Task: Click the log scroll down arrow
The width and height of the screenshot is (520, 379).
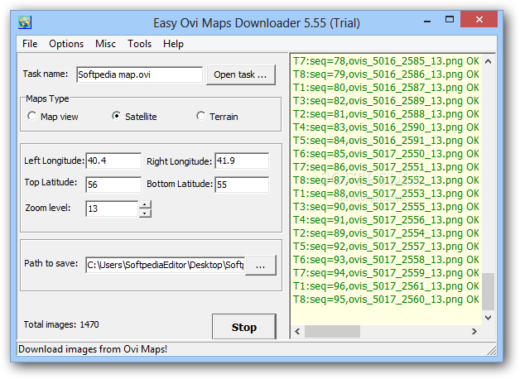Action: point(489,318)
